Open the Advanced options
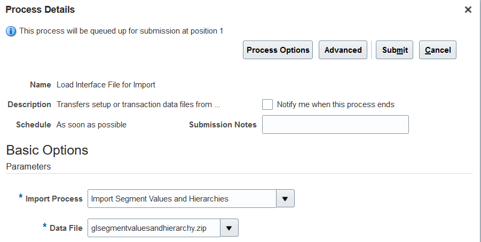481x242 pixels. point(343,50)
